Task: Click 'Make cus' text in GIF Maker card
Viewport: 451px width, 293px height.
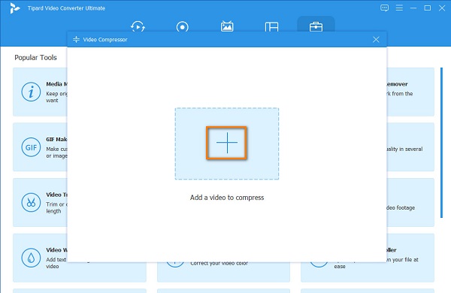Action: coord(56,149)
